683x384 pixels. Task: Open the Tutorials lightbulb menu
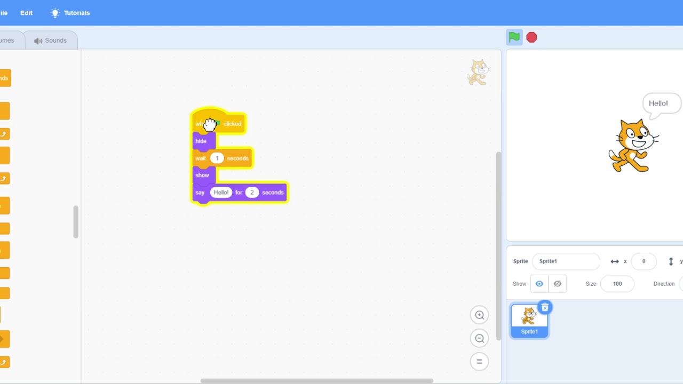click(x=70, y=13)
